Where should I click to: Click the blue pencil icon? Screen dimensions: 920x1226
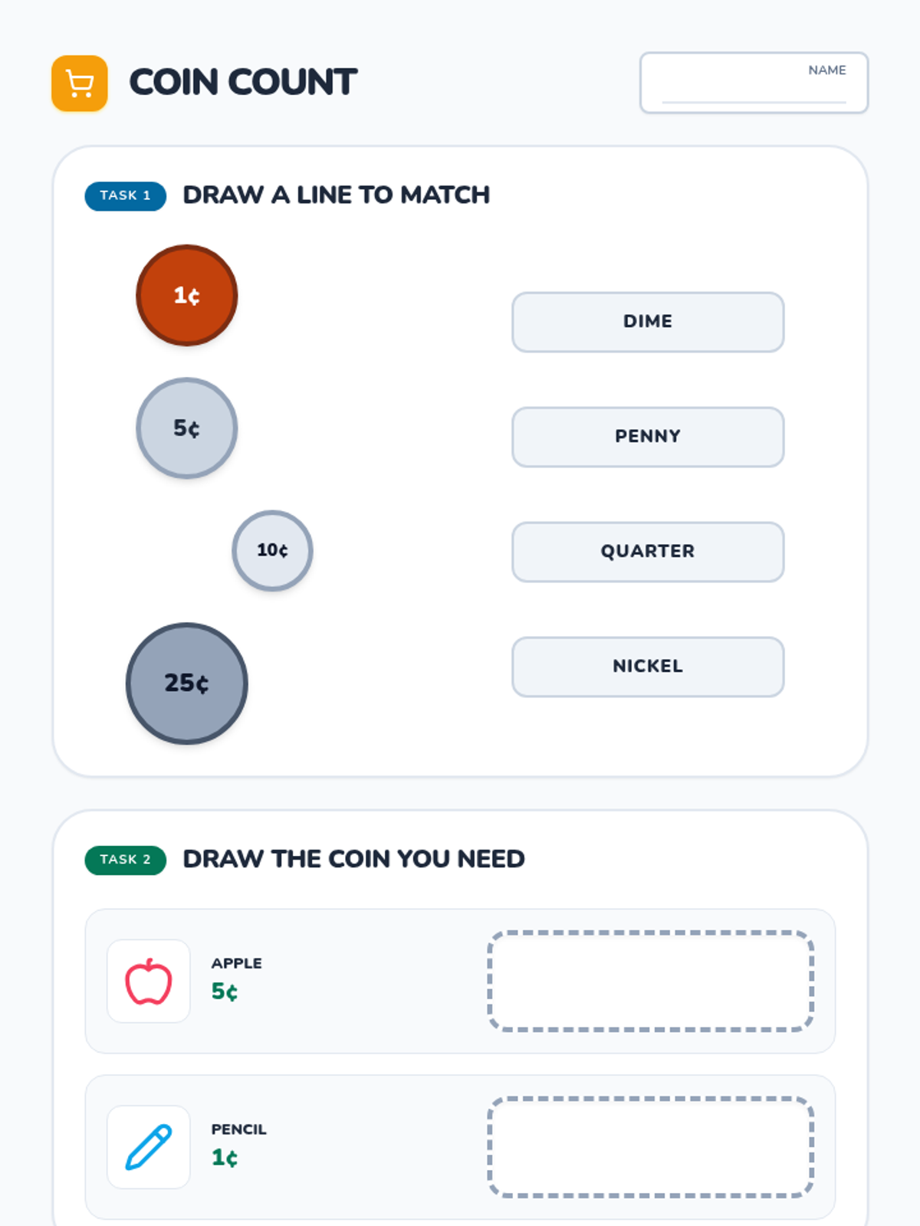tap(149, 1147)
